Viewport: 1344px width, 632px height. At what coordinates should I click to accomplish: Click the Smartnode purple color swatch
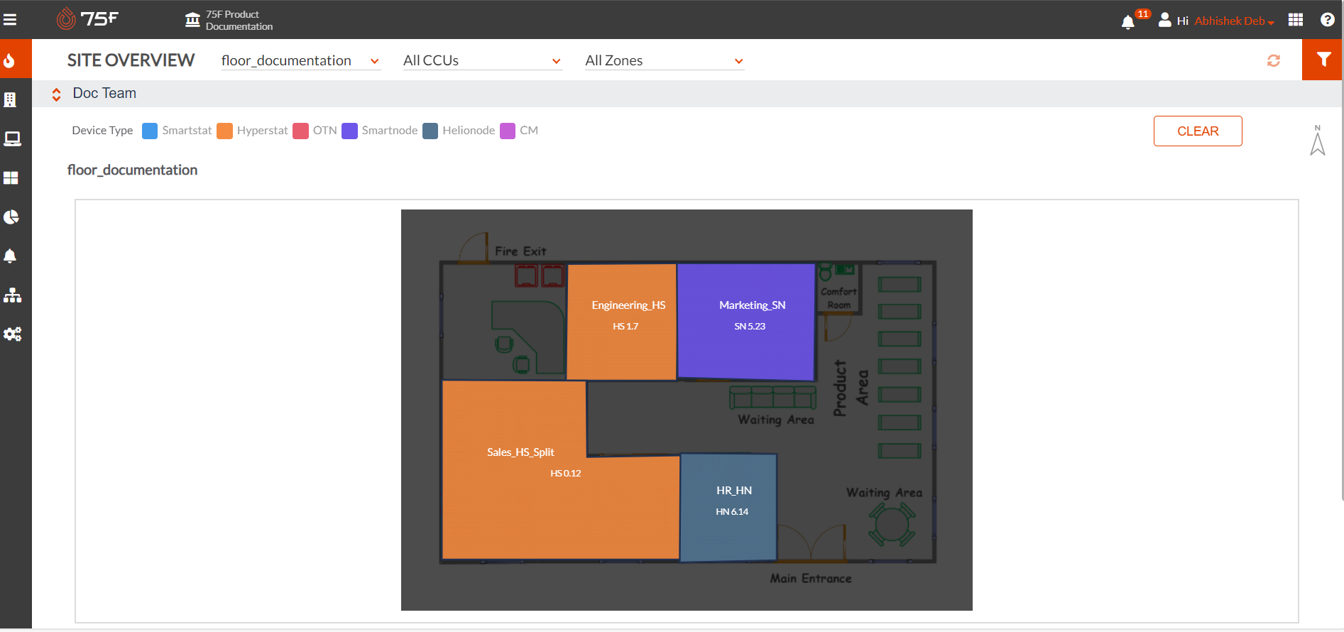click(349, 131)
